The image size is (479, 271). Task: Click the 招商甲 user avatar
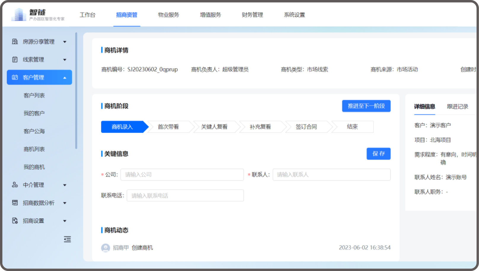[106, 248]
